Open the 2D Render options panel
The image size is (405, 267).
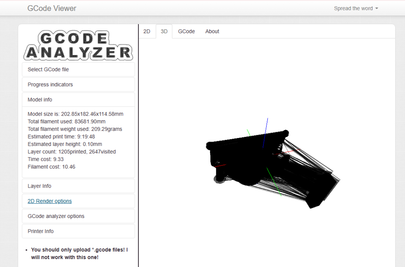(x=49, y=201)
